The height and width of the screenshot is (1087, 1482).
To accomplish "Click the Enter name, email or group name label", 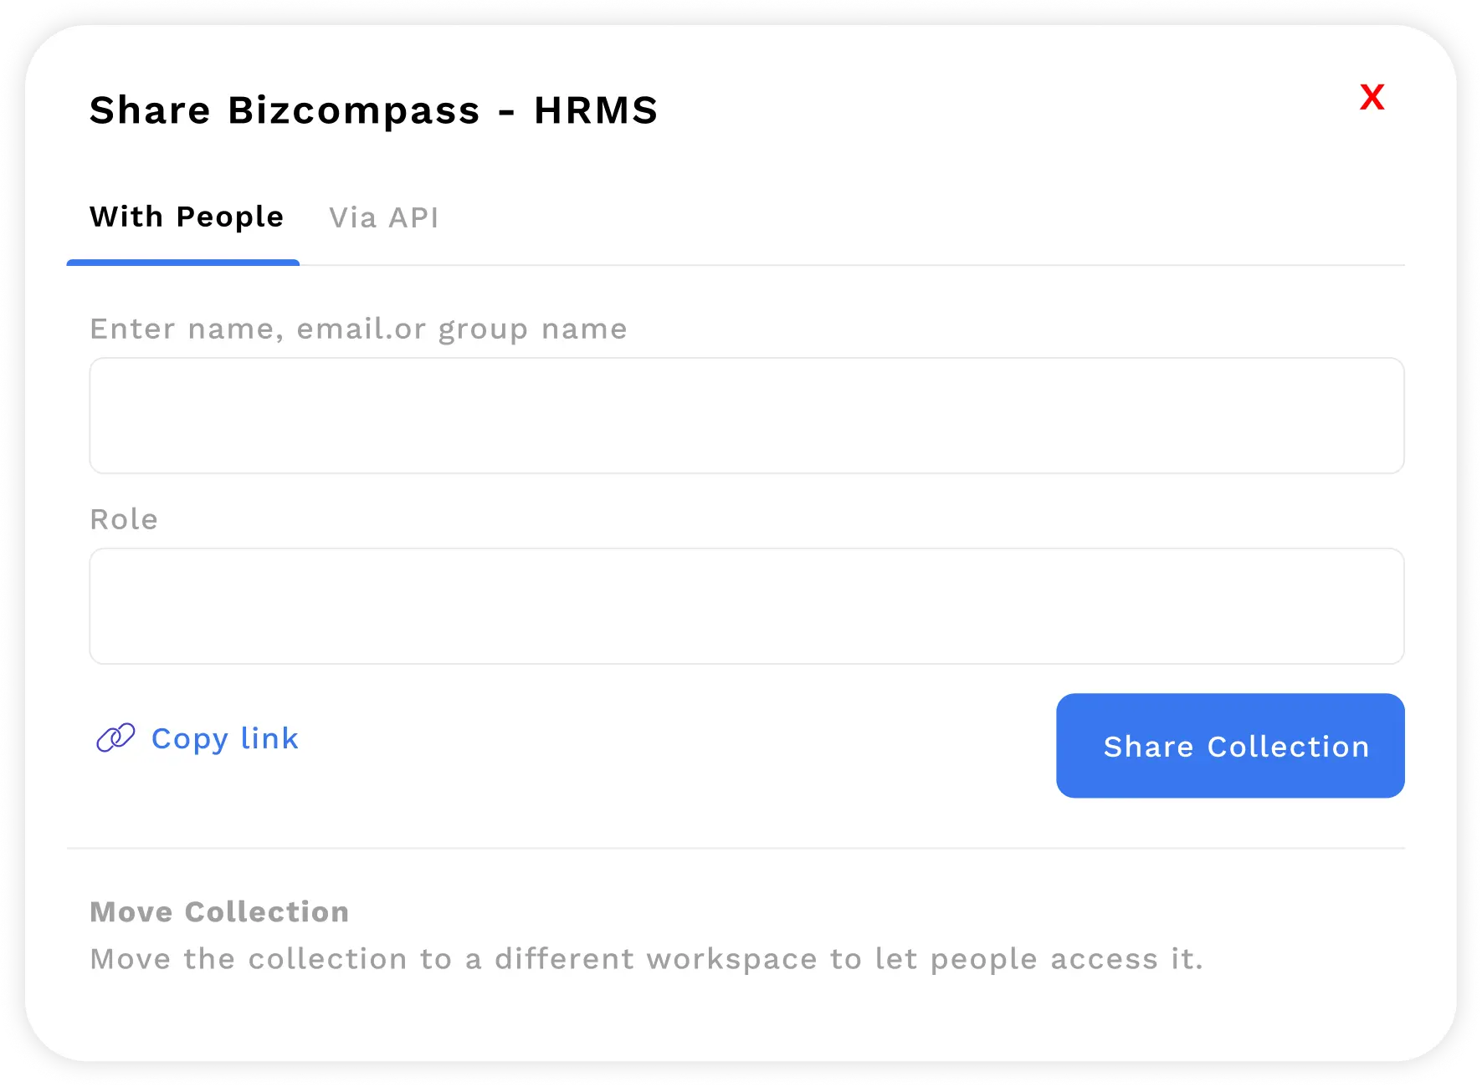I will [x=358, y=328].
